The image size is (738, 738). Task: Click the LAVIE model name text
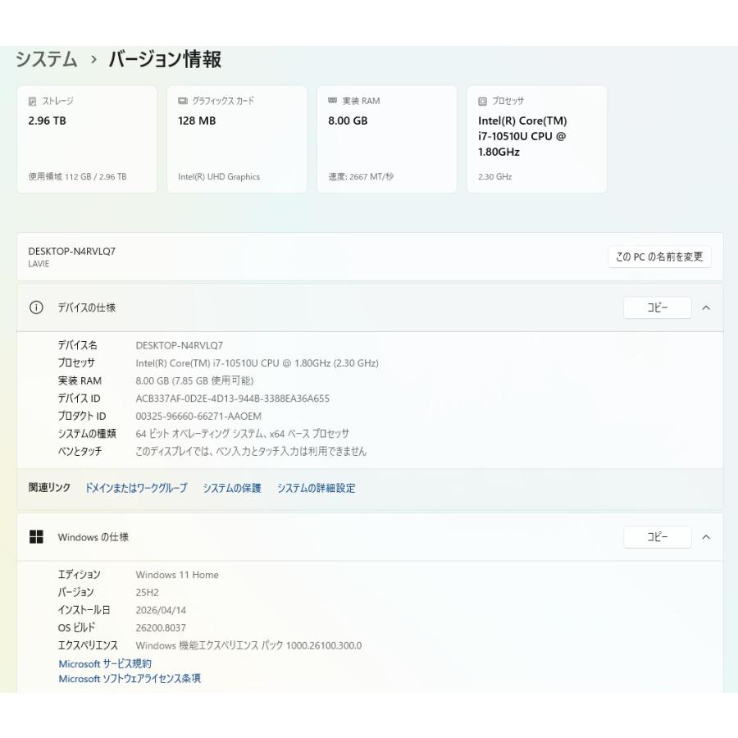pos(39,263)
